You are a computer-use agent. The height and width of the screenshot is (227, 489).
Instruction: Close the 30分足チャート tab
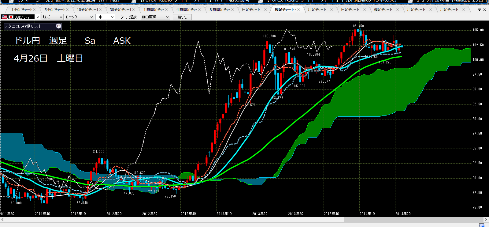coord(133,10)
